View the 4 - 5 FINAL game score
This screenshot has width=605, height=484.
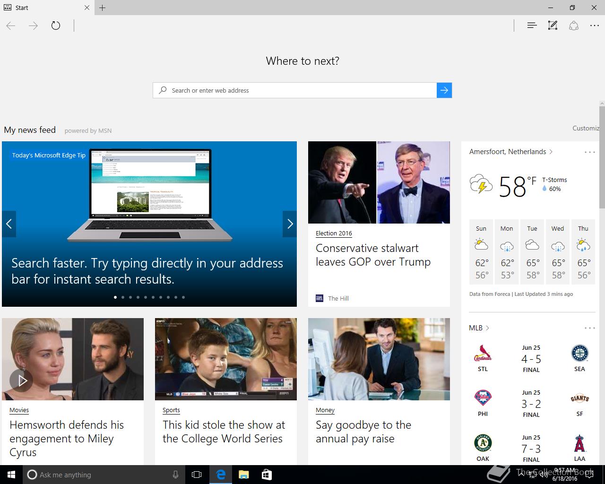click(531, 359)
